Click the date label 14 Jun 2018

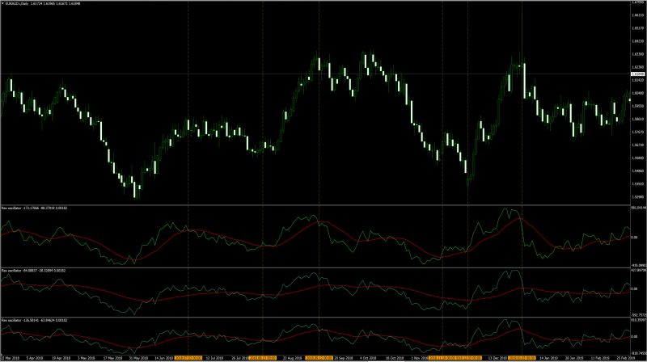[x=164, y=358]
